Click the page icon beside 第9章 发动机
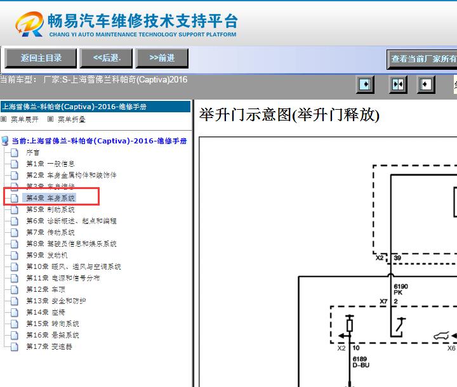This screenshot has height=387, width=457. point(14,256)
